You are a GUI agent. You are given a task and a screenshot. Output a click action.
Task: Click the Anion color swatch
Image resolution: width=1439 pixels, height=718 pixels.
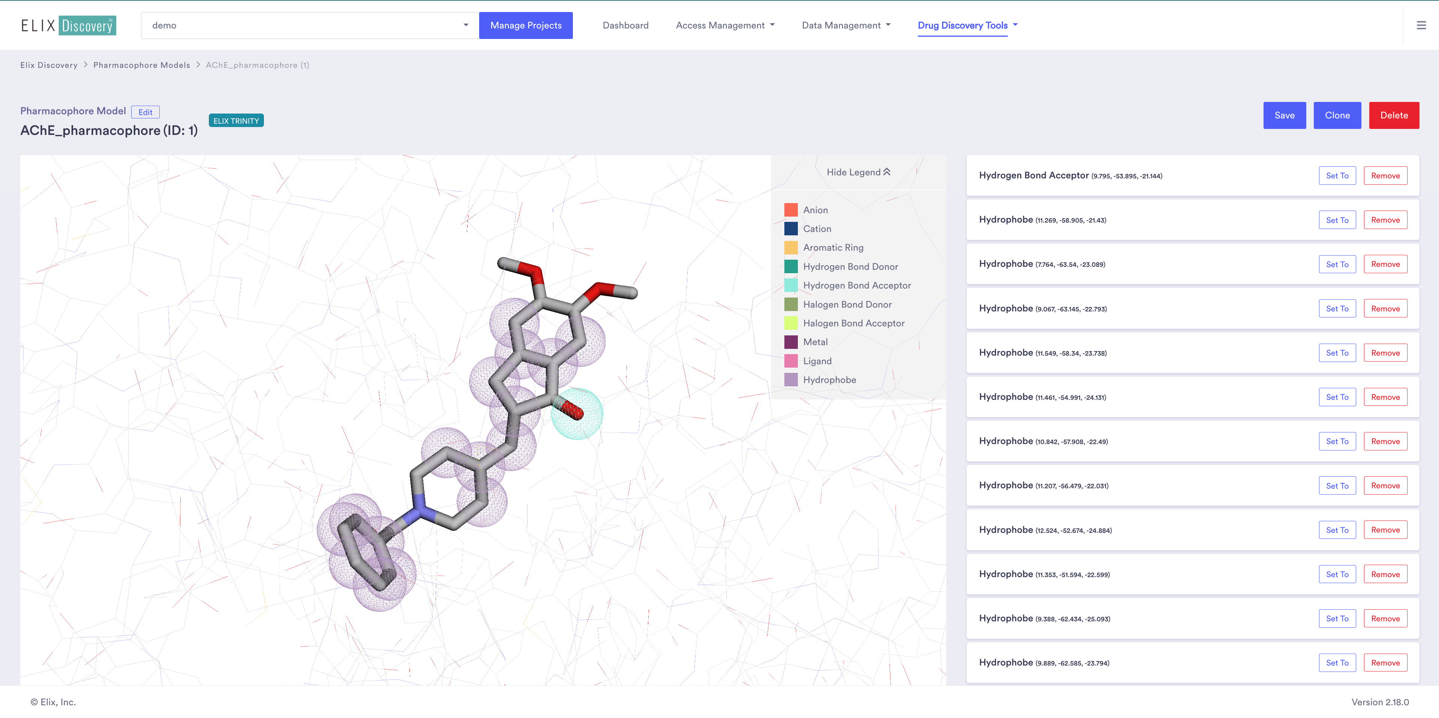pos(790,210)
